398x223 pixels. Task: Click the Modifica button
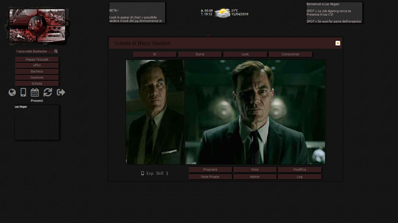click(299, 169)
